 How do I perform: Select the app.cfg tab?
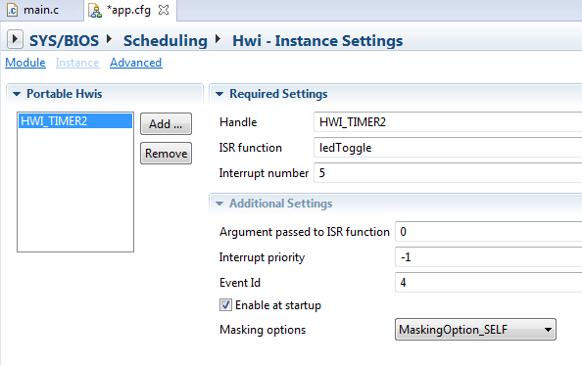click(128, 10)
